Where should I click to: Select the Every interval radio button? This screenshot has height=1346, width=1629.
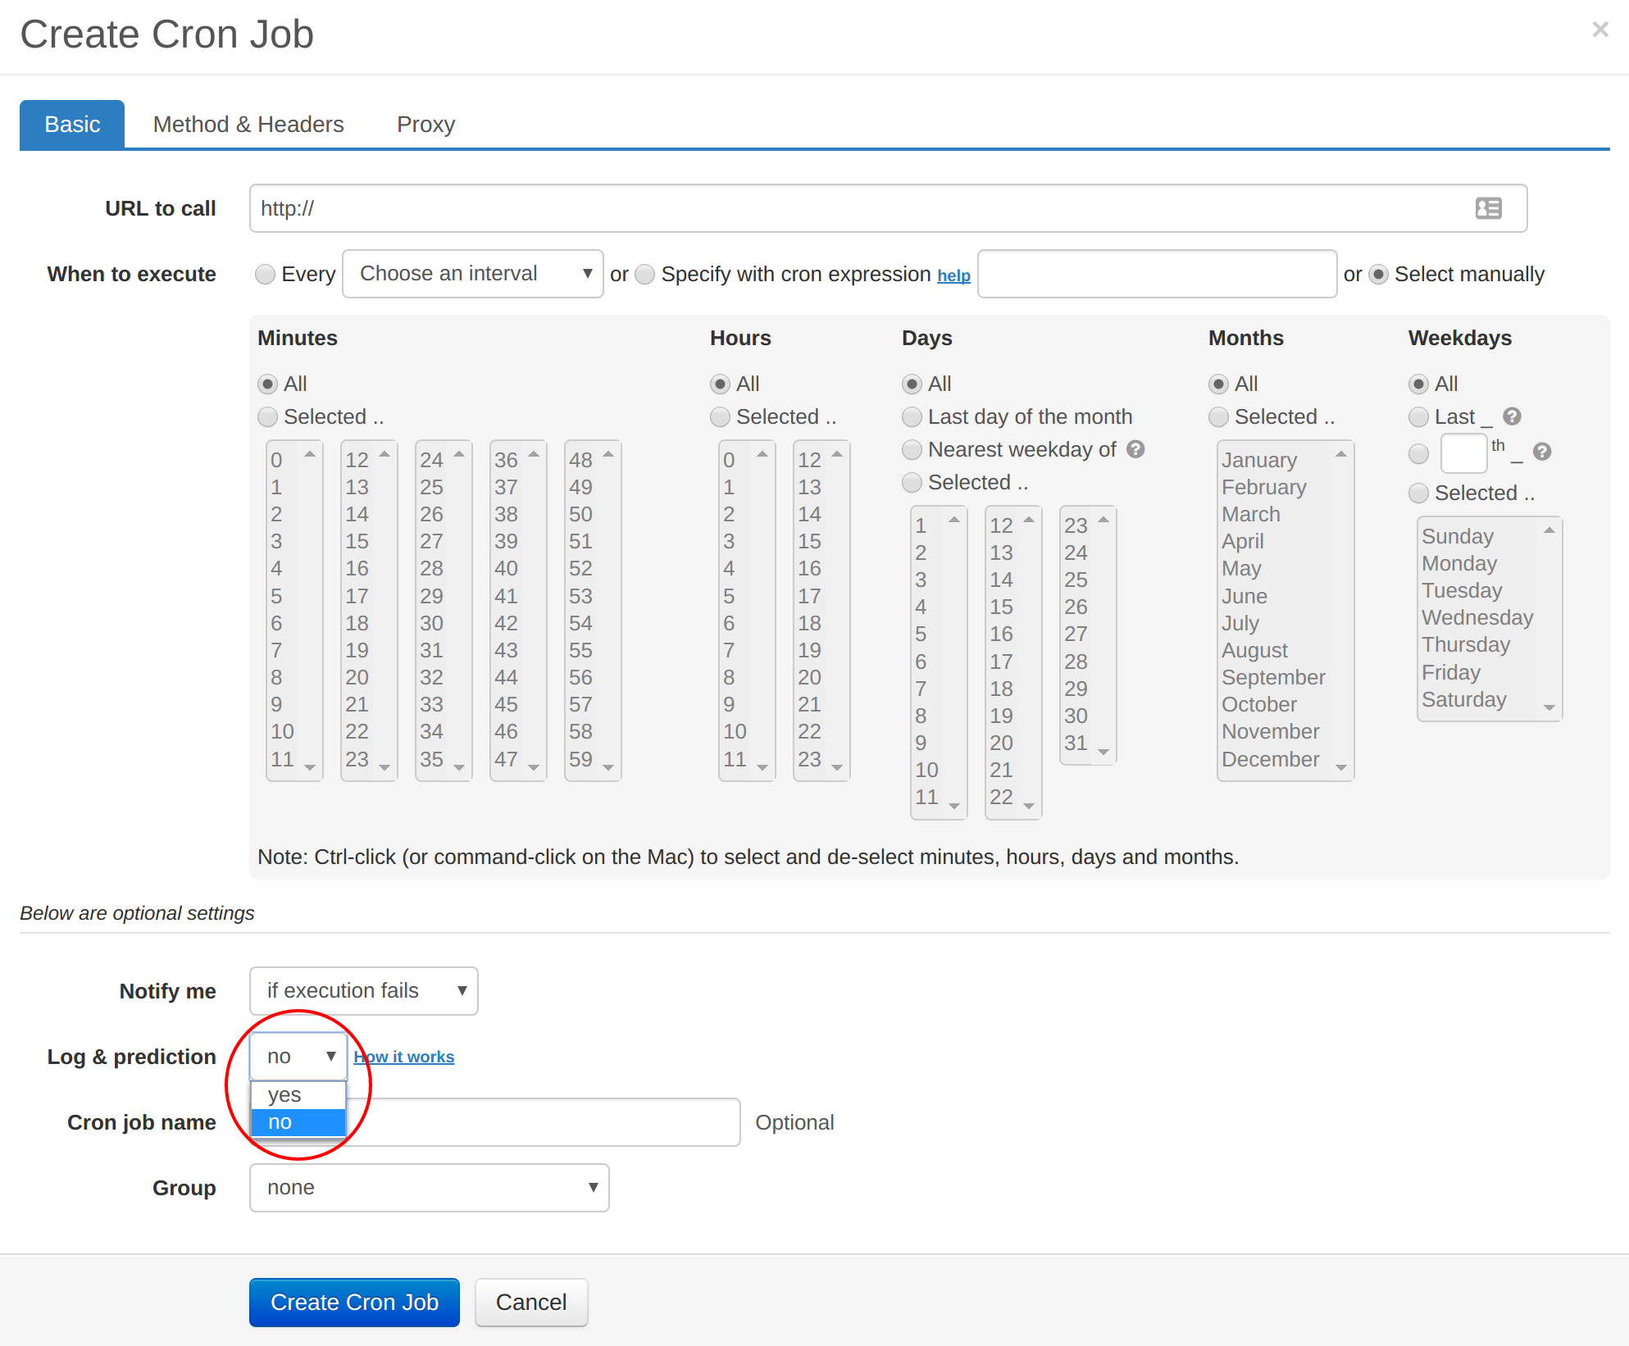[265, 274]
